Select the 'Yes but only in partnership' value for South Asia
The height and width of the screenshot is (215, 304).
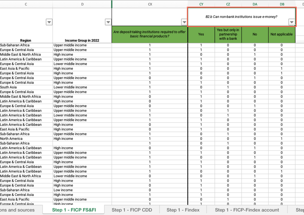228,87
